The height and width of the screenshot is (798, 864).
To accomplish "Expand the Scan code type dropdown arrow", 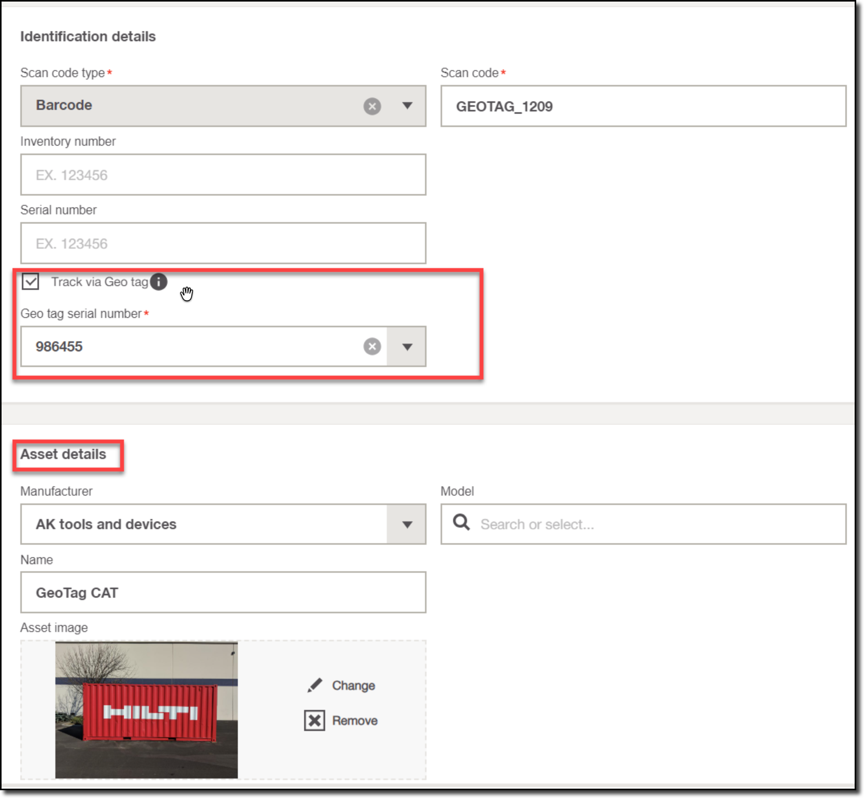I will (407, 106).
